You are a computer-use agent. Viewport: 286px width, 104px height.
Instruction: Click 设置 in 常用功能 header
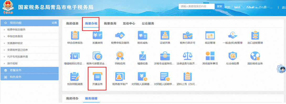click(x=54, y=23)
